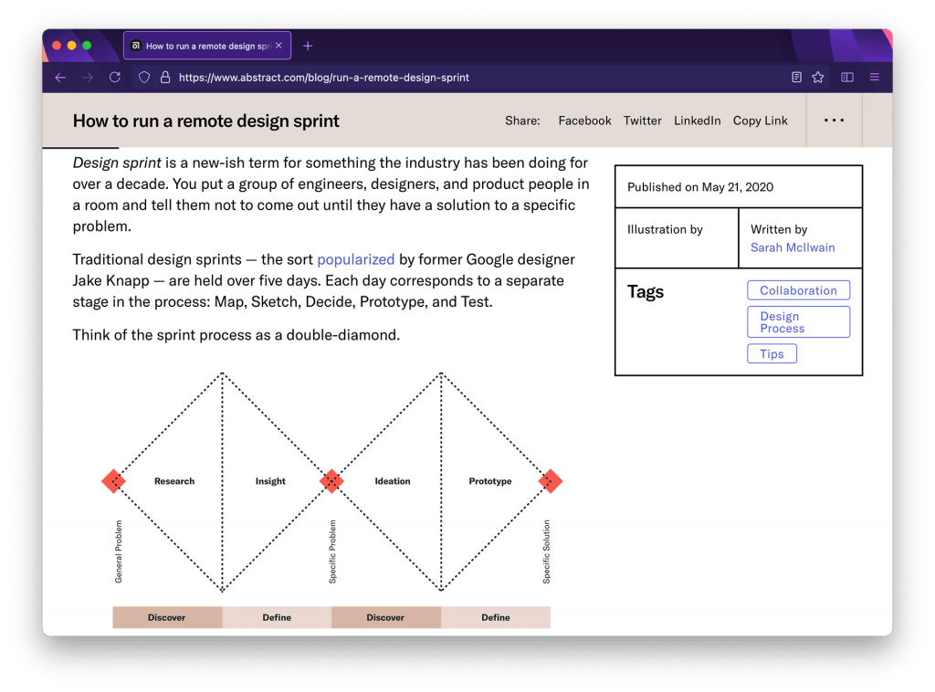
Task: Close the 'How to run a remote design sprint' tab
Action: (x=278, y=46)
